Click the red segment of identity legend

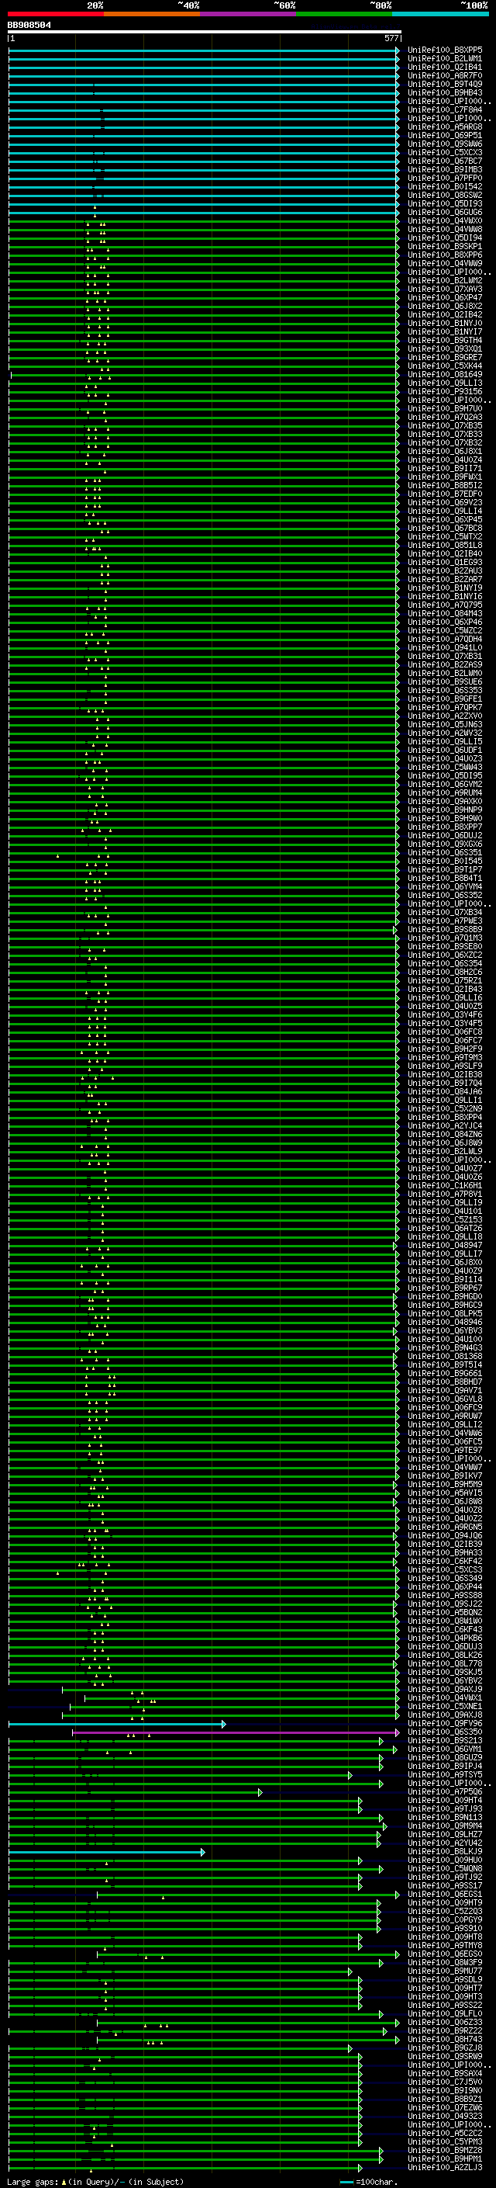click(55, 14)
